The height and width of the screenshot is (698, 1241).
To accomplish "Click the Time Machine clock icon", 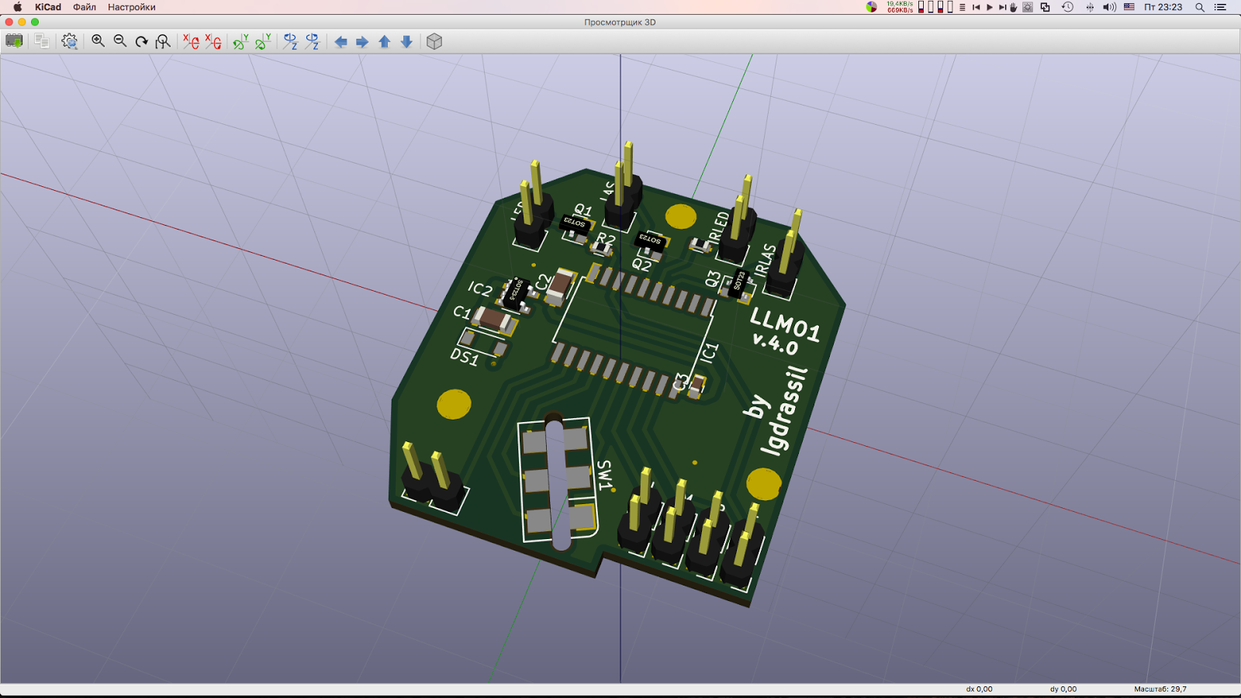I will pyautogui.click(x=1067, y=7).
